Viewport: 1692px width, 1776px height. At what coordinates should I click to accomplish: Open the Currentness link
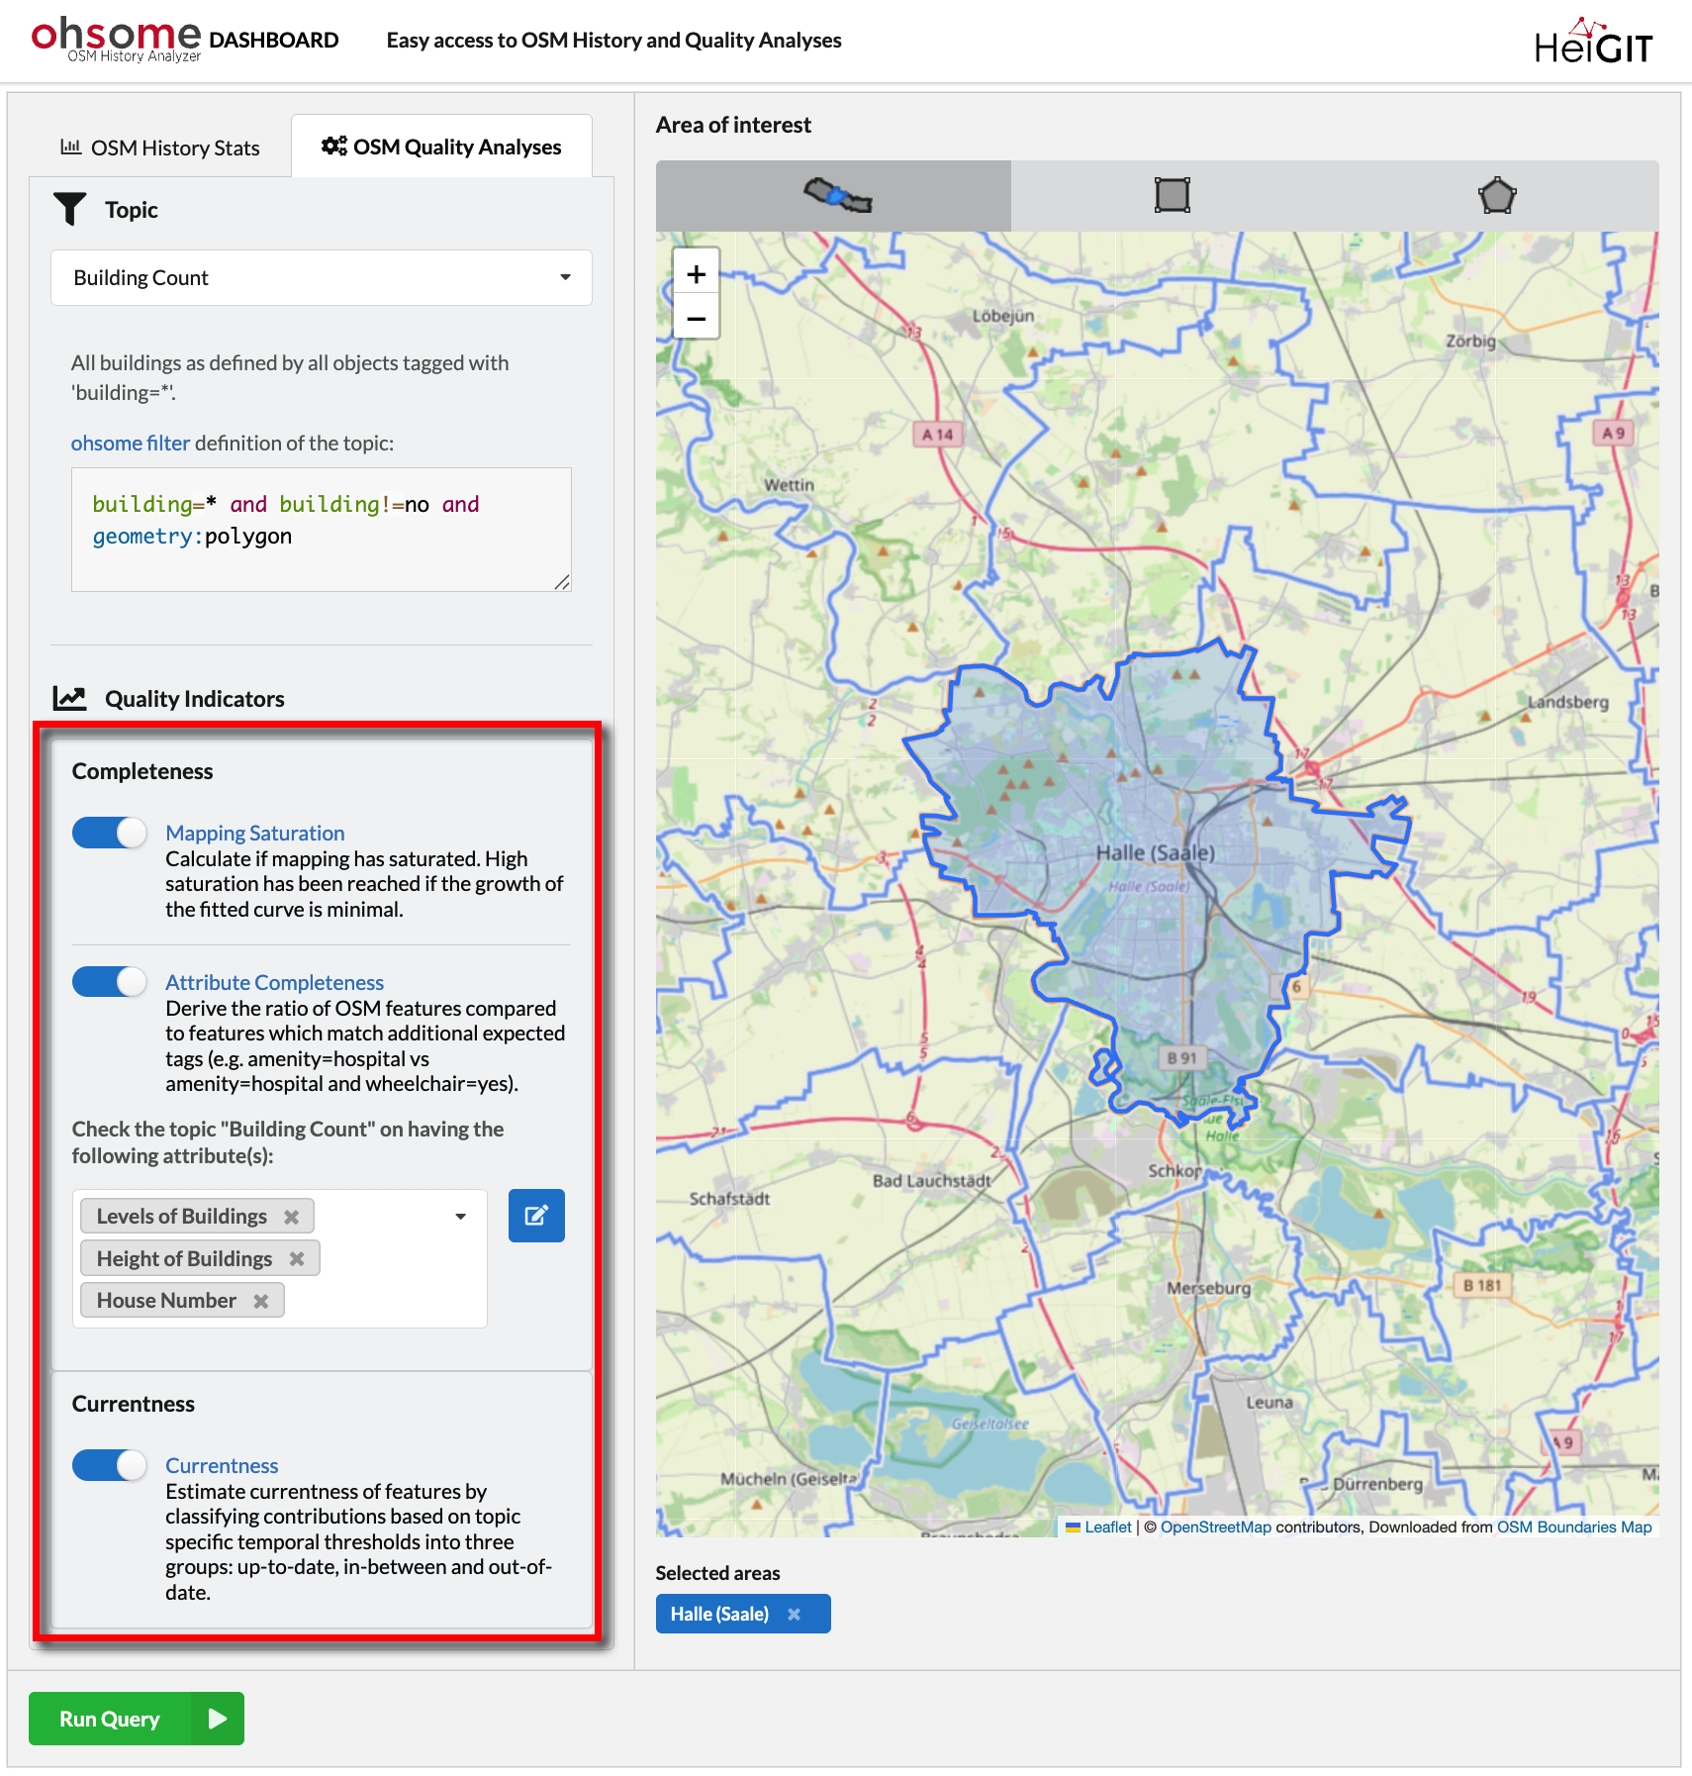pos(222,1466)
